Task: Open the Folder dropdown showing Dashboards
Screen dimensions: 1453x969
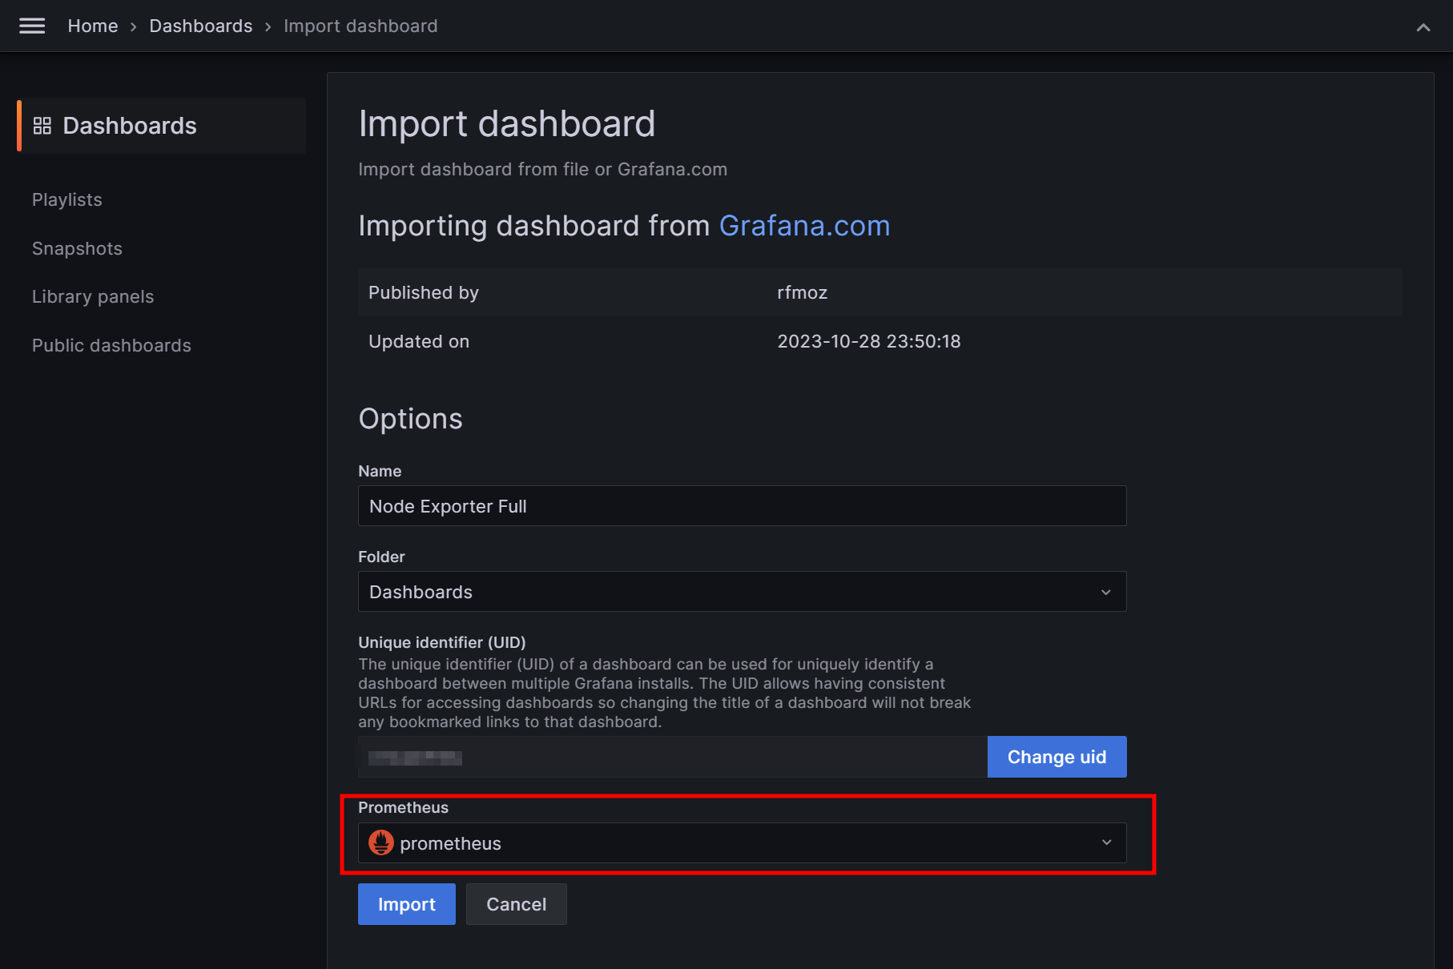Action: coord(742,592)
